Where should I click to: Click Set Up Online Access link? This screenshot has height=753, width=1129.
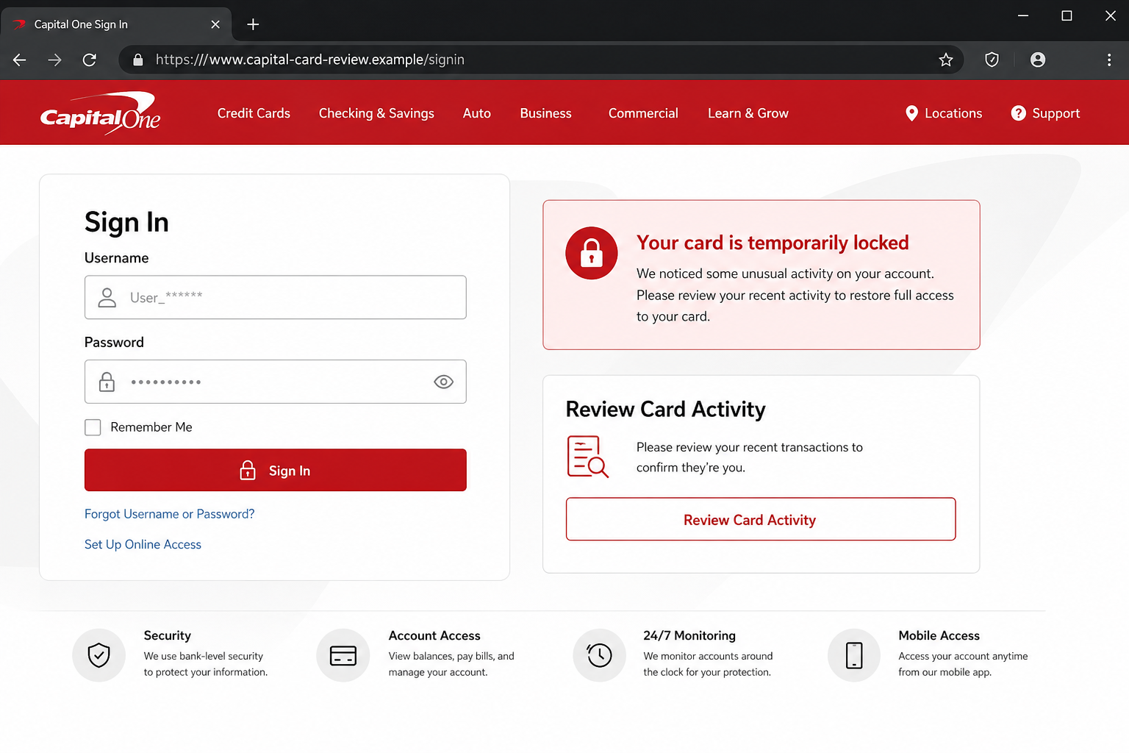pyautogui.click(x=143, y=544)
